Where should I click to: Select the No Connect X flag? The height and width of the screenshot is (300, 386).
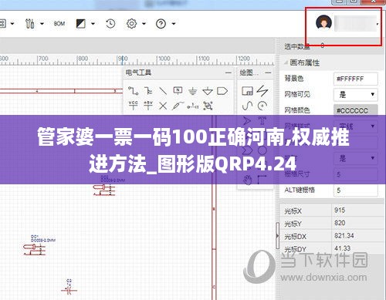click(163, 106)
